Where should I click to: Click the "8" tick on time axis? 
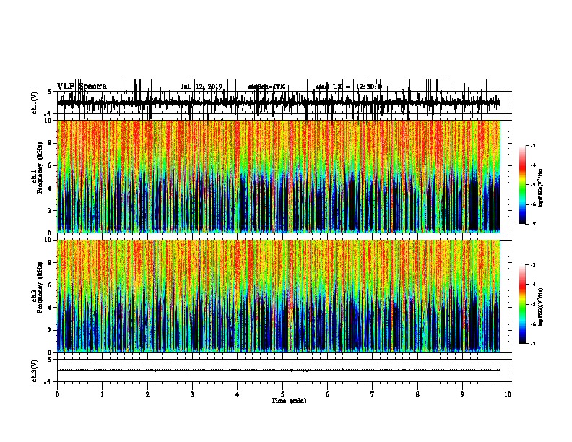tap(417, 394)
